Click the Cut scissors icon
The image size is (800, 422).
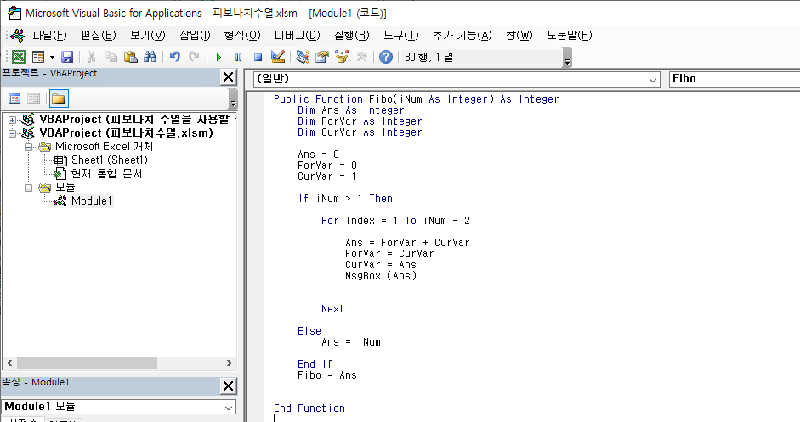tap(91, 57)
